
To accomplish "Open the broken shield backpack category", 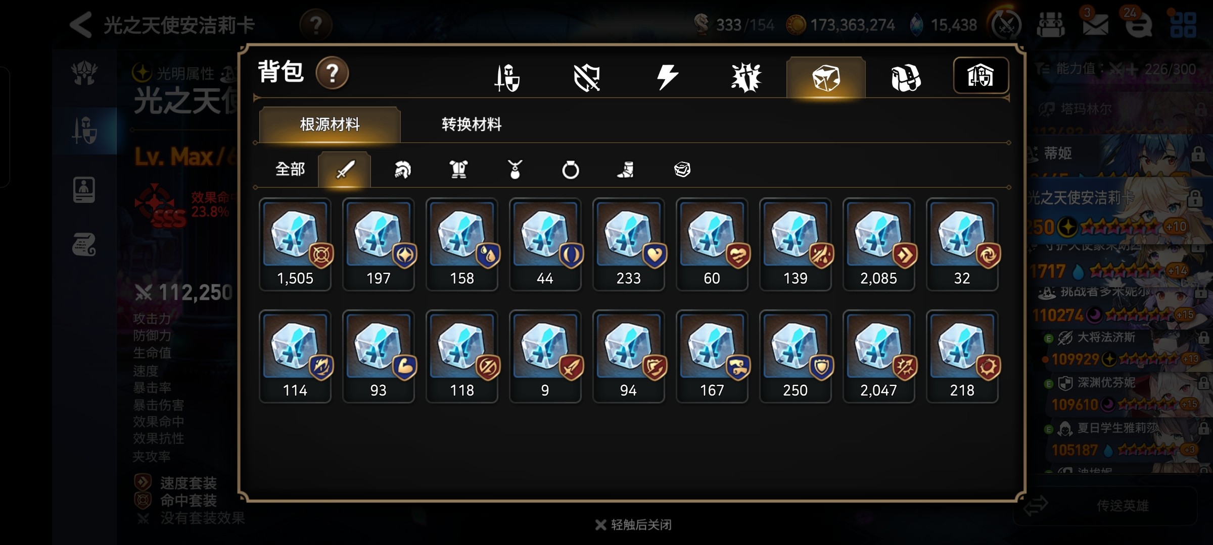I will coord(587,77).
